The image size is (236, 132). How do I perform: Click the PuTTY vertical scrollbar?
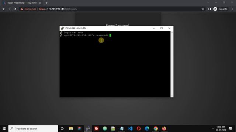(x=172, y=64)
